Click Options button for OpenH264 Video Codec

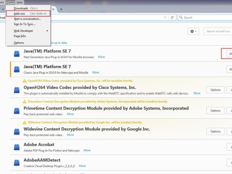click(x=215, y=90)
